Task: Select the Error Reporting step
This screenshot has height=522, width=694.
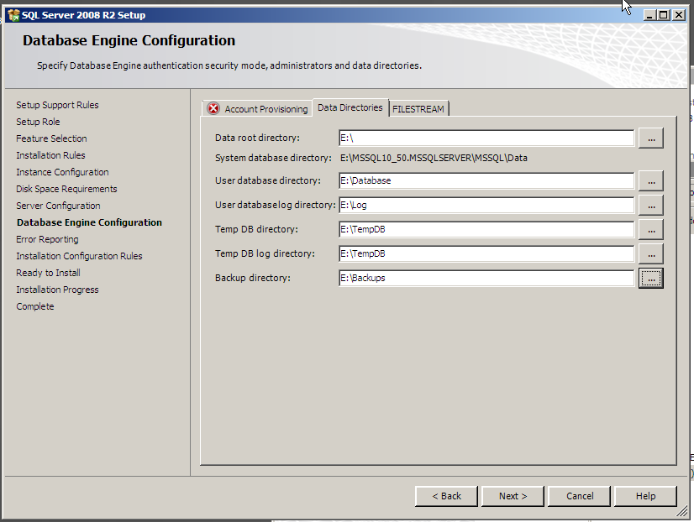Action: click(47, 239)
